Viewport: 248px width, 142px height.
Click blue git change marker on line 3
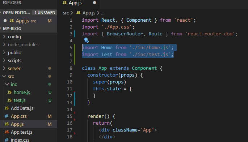coord(75,34)
